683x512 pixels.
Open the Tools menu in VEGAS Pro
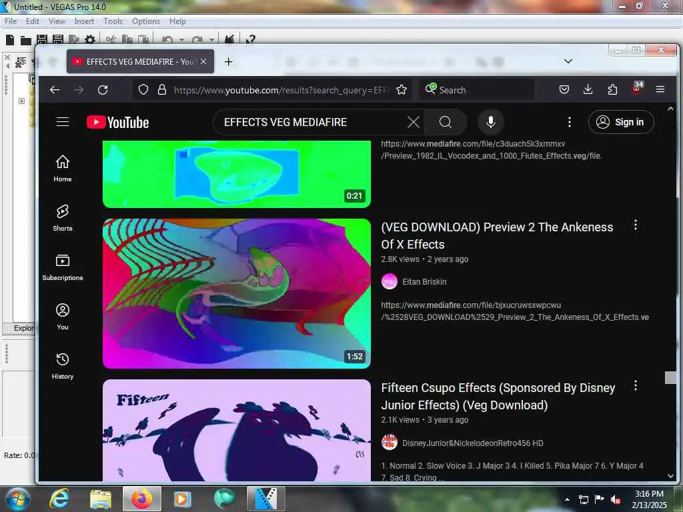point(113,21)
